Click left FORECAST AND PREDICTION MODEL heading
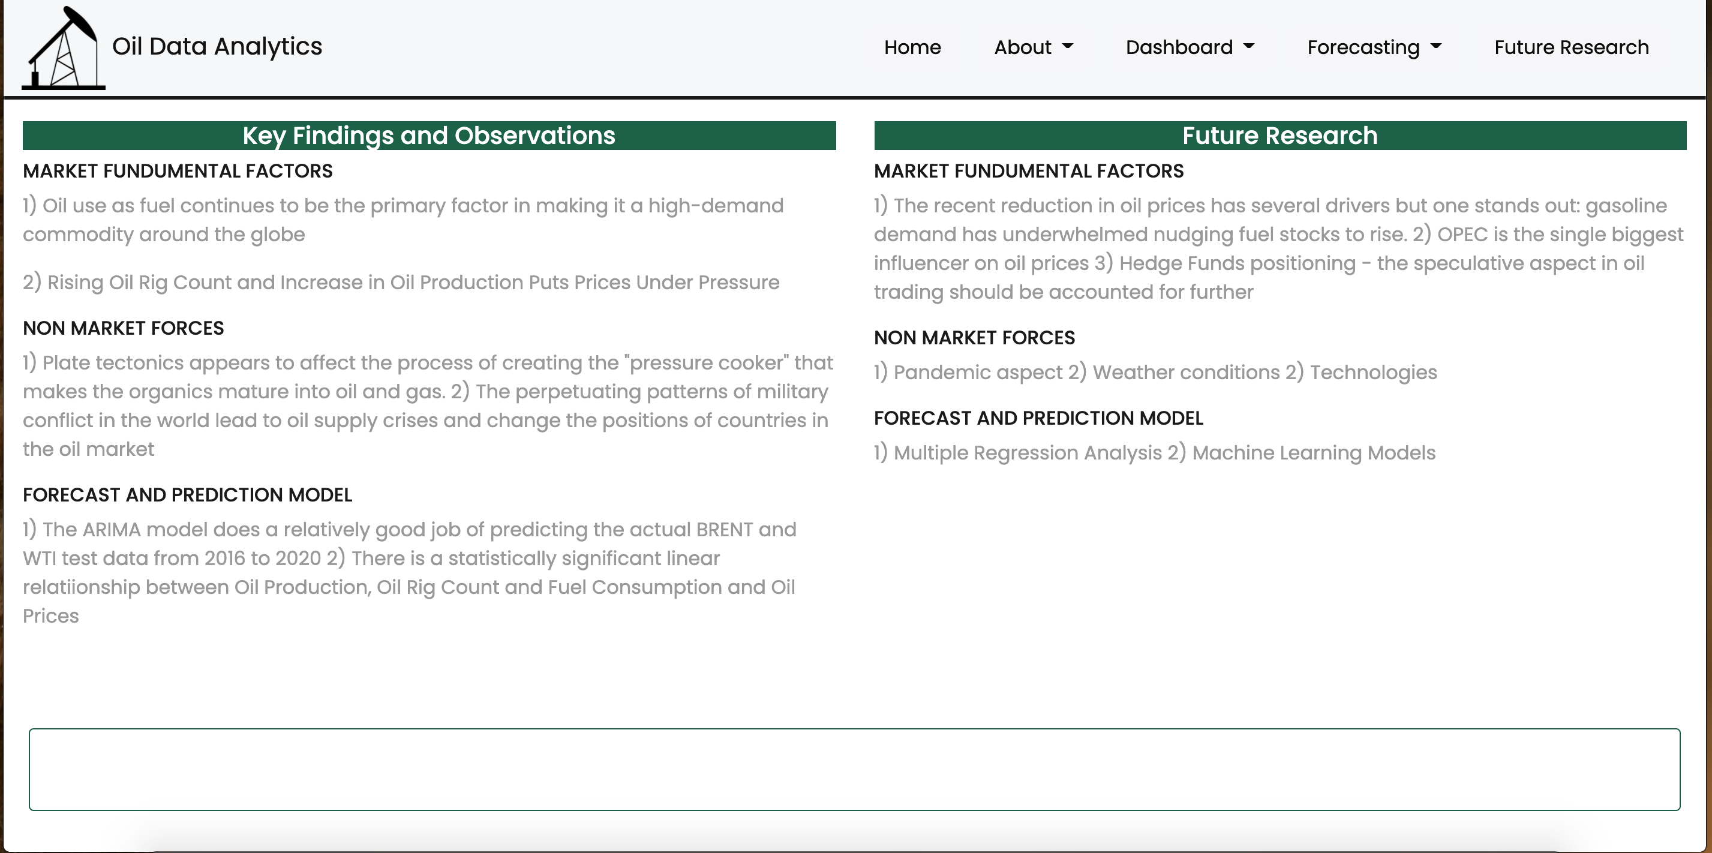 tap(187, 495)
